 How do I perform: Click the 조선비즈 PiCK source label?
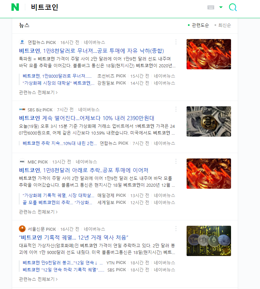click(111, 76)
